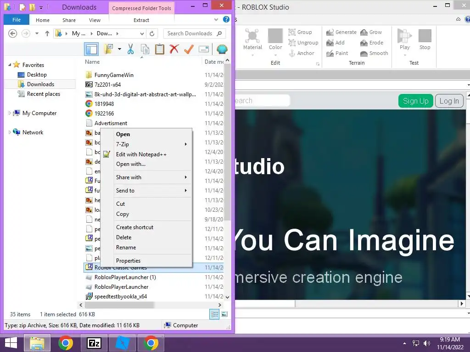Click the Up one level arrow
The image size is (470, 352).
(47, 33)
